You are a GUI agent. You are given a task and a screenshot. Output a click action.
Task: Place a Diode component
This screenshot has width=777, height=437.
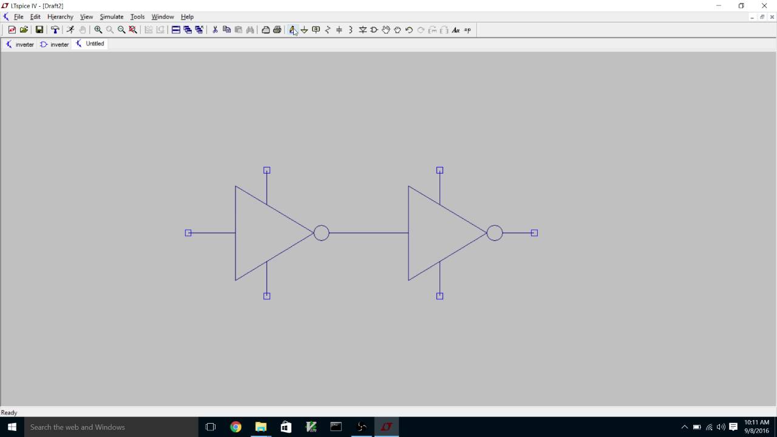(x=362, y=30)
